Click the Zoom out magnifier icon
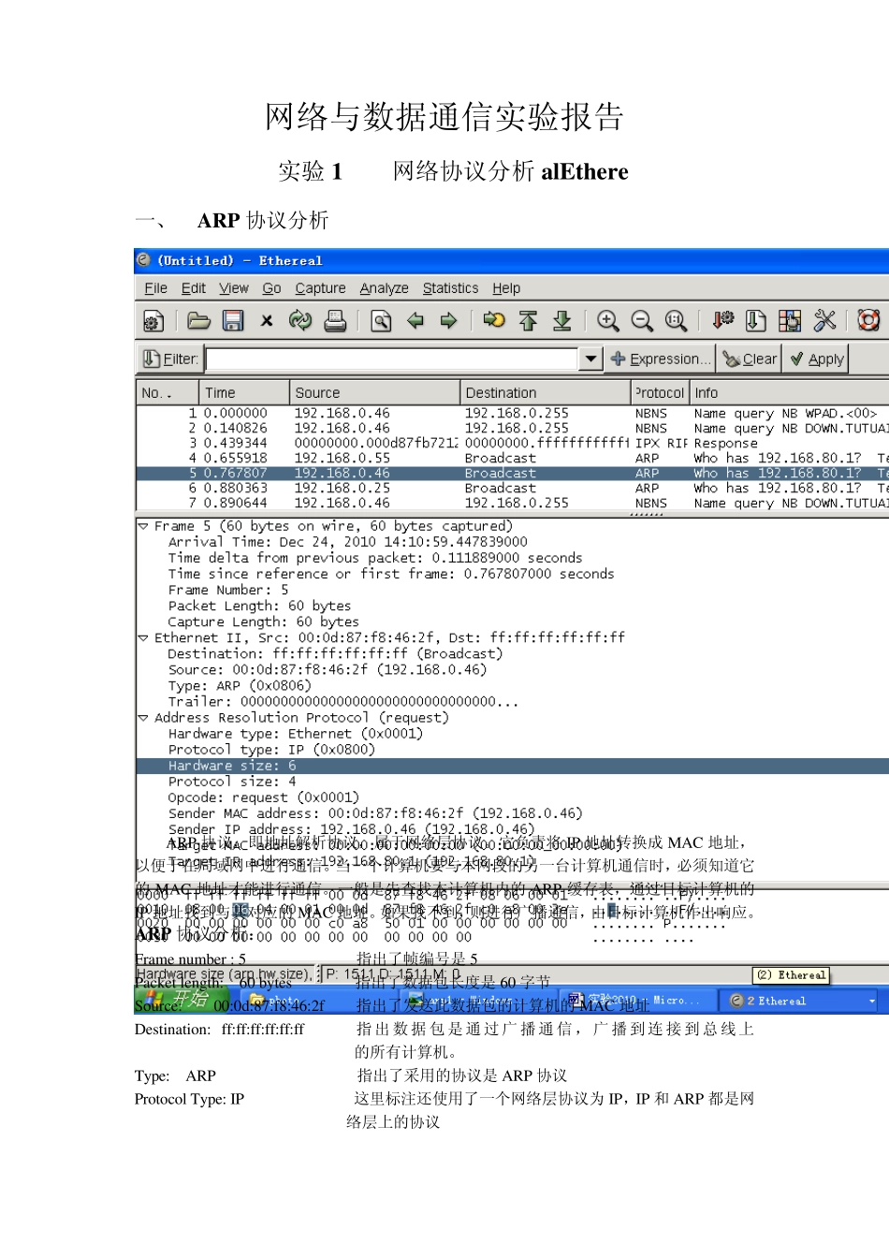Screen dimensions: 889x1258 coord(642,321)
